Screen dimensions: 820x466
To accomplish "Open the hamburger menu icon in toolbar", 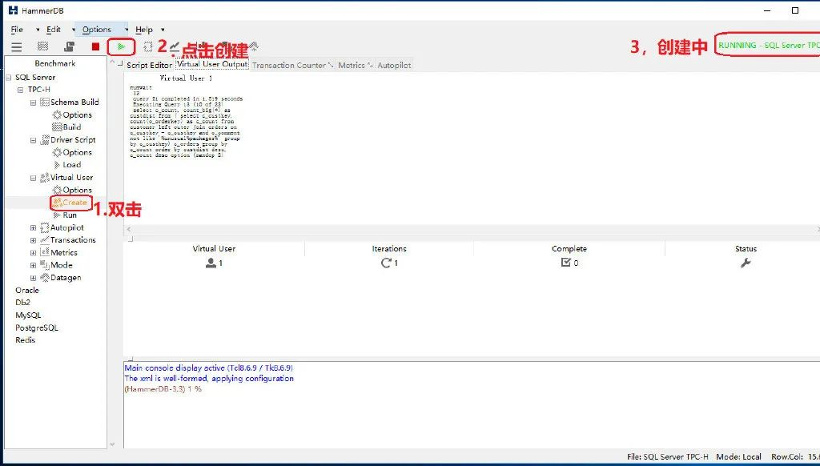I will [17, 47].
